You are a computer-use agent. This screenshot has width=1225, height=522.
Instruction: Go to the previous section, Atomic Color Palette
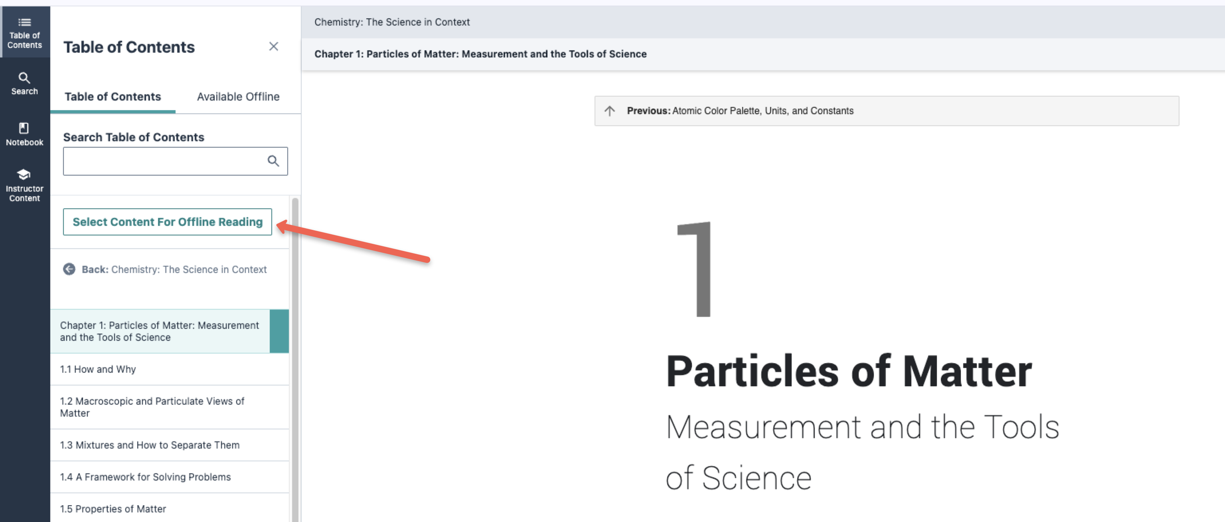click(x=762, y=111)
